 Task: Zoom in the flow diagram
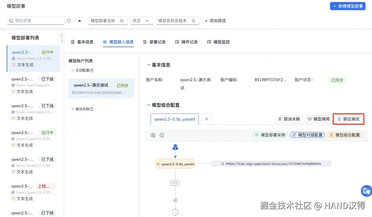point(153,135)
